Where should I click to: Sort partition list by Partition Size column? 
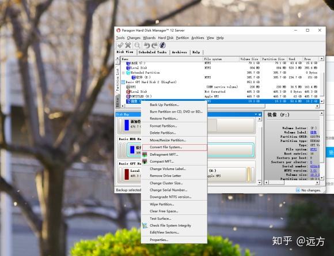pos(274,59)
